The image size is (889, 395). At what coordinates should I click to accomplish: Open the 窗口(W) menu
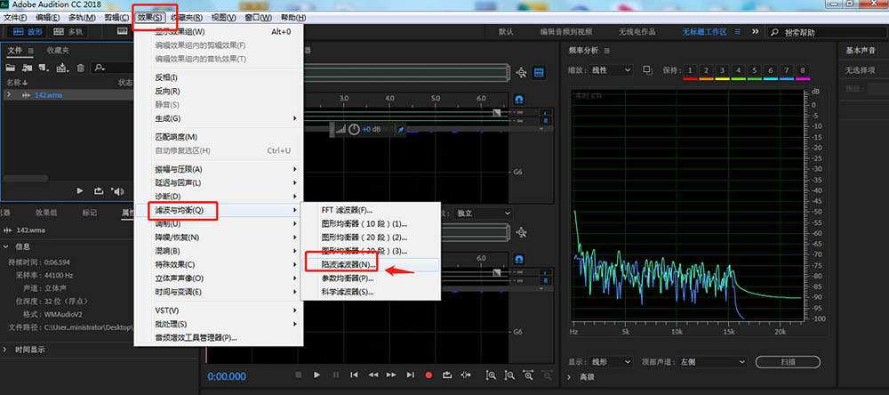pyautogui.click(x=258, y=18)
